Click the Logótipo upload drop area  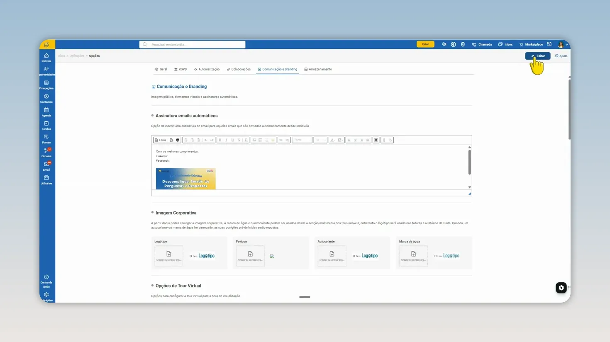(169, 256)
